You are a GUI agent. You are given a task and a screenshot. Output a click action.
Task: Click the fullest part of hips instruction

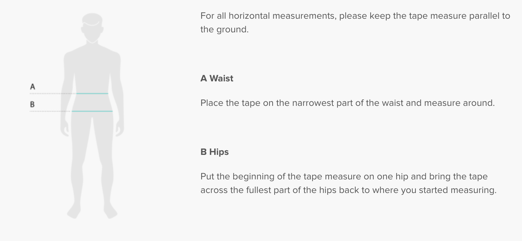point(348,183)
